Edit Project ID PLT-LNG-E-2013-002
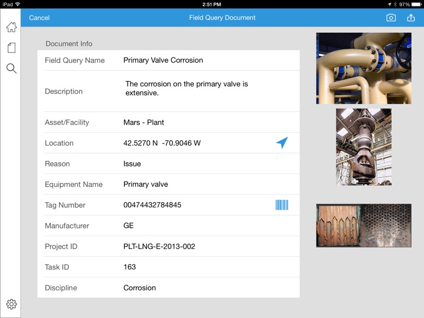Viewport: 424px width, 318px height. point(159,246)
